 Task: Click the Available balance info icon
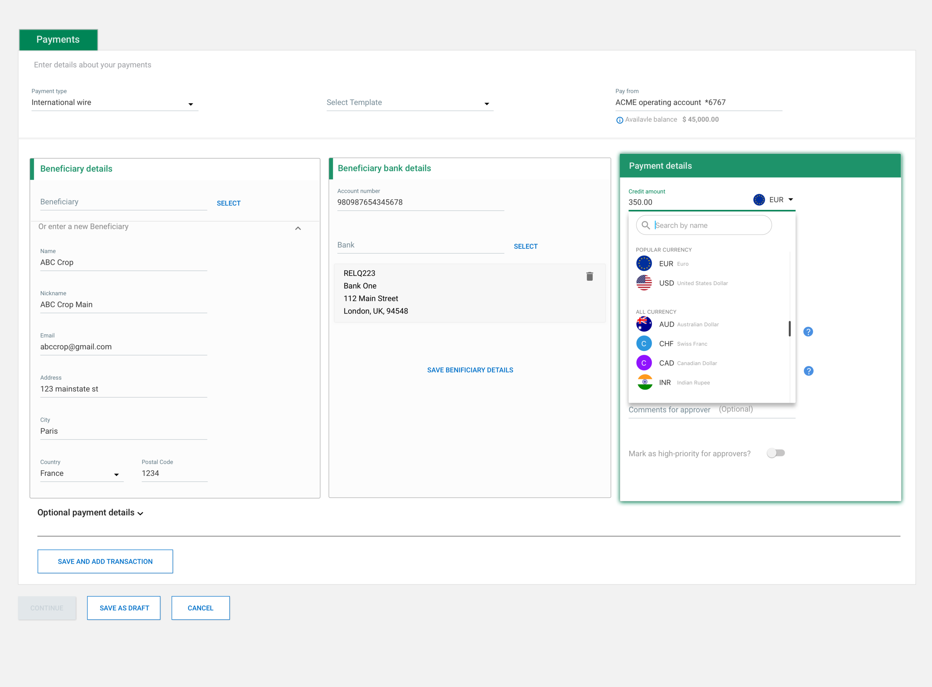point(619,120)
